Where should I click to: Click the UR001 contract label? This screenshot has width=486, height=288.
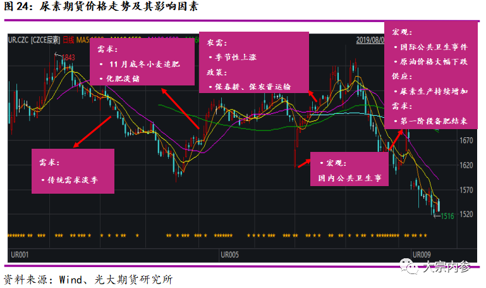tap(20, 255)
